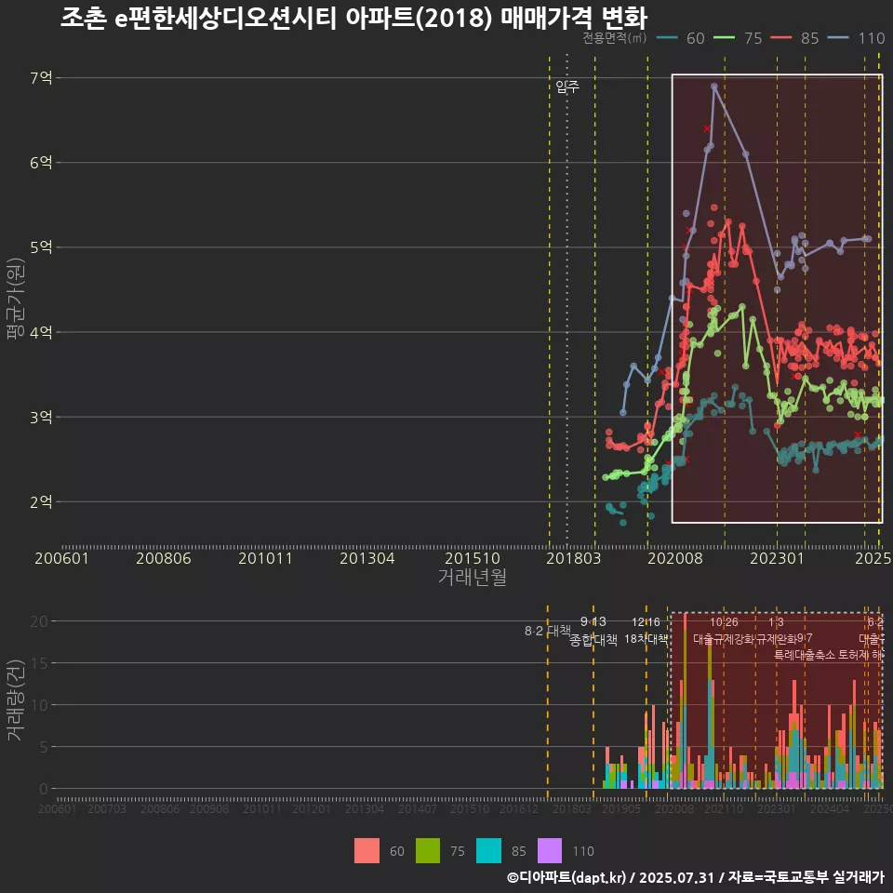
Task: Click 201407 on the volume chart date axis
Action: (x=417, y=808)
